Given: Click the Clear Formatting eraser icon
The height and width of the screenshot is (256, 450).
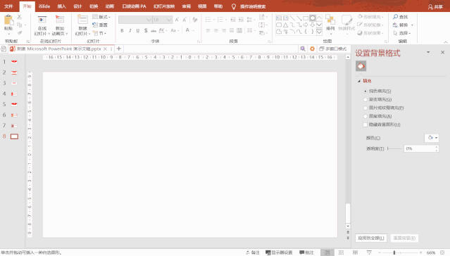Looking at the screenshot, I should click(x=195, y=20).
